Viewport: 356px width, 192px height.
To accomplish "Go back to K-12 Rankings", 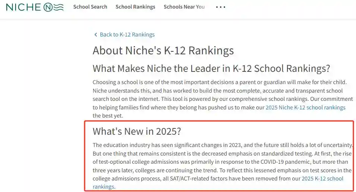I will click(127, 35).
